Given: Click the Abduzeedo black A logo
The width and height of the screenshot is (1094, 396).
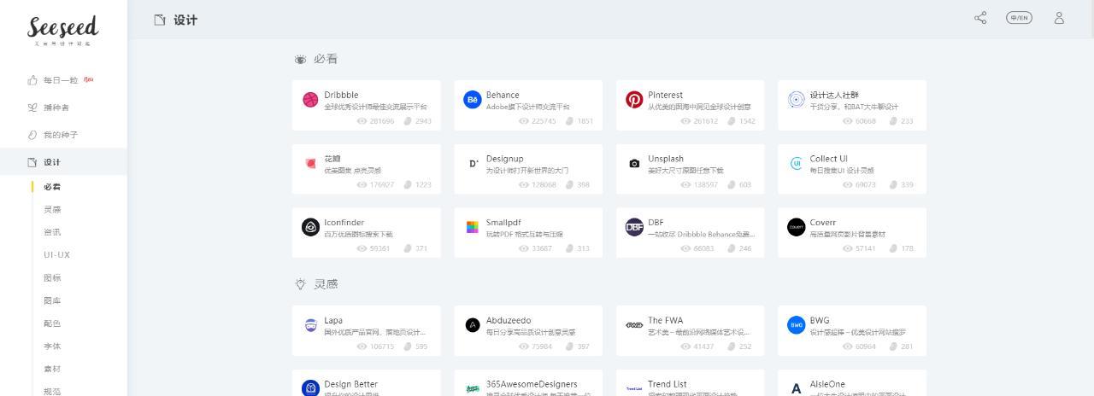Looking at the screenshot, I should (473, 325).
